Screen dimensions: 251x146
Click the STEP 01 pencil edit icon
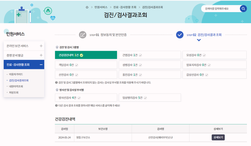[83, 35]
